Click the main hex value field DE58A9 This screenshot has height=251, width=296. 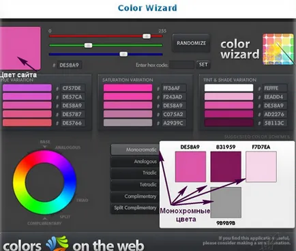tap(70, 65)
